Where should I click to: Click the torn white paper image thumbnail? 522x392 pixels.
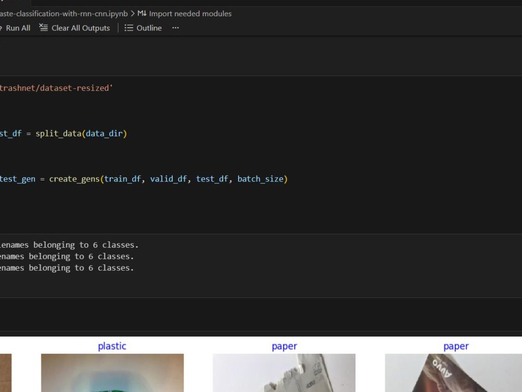click(x=284, y=373)
